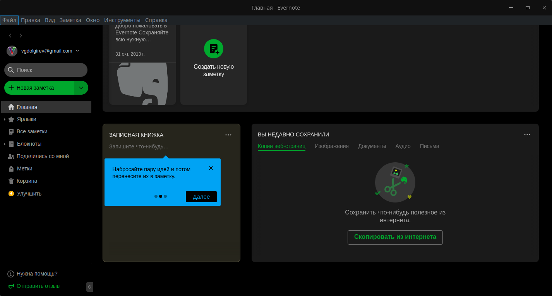Image resolution: width=552 pixels, height=296 pixels.
Task: Switch to the Письма tab
Action: click(x=430, y=146)
